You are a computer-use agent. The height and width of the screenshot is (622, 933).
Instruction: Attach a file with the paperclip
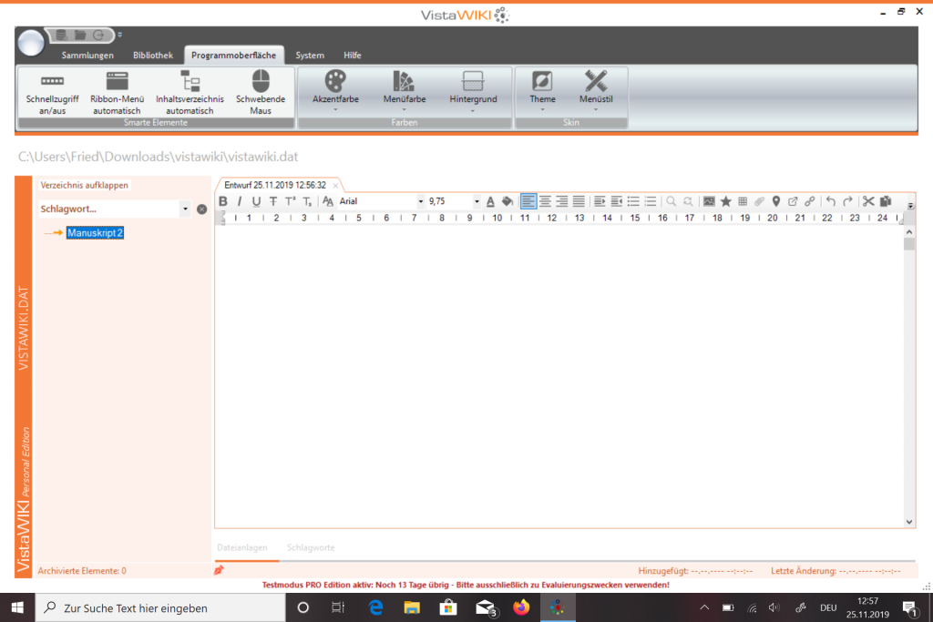(x=759, y=201)
